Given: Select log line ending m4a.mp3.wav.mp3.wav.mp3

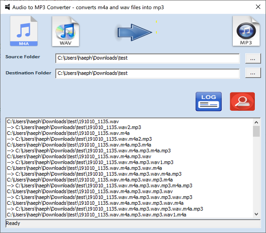Looking at the screenshot, I should point(100,197).
